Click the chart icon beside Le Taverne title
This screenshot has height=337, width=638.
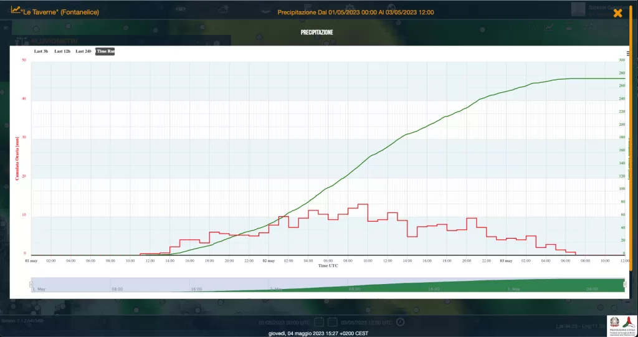(x=16, y=11)
